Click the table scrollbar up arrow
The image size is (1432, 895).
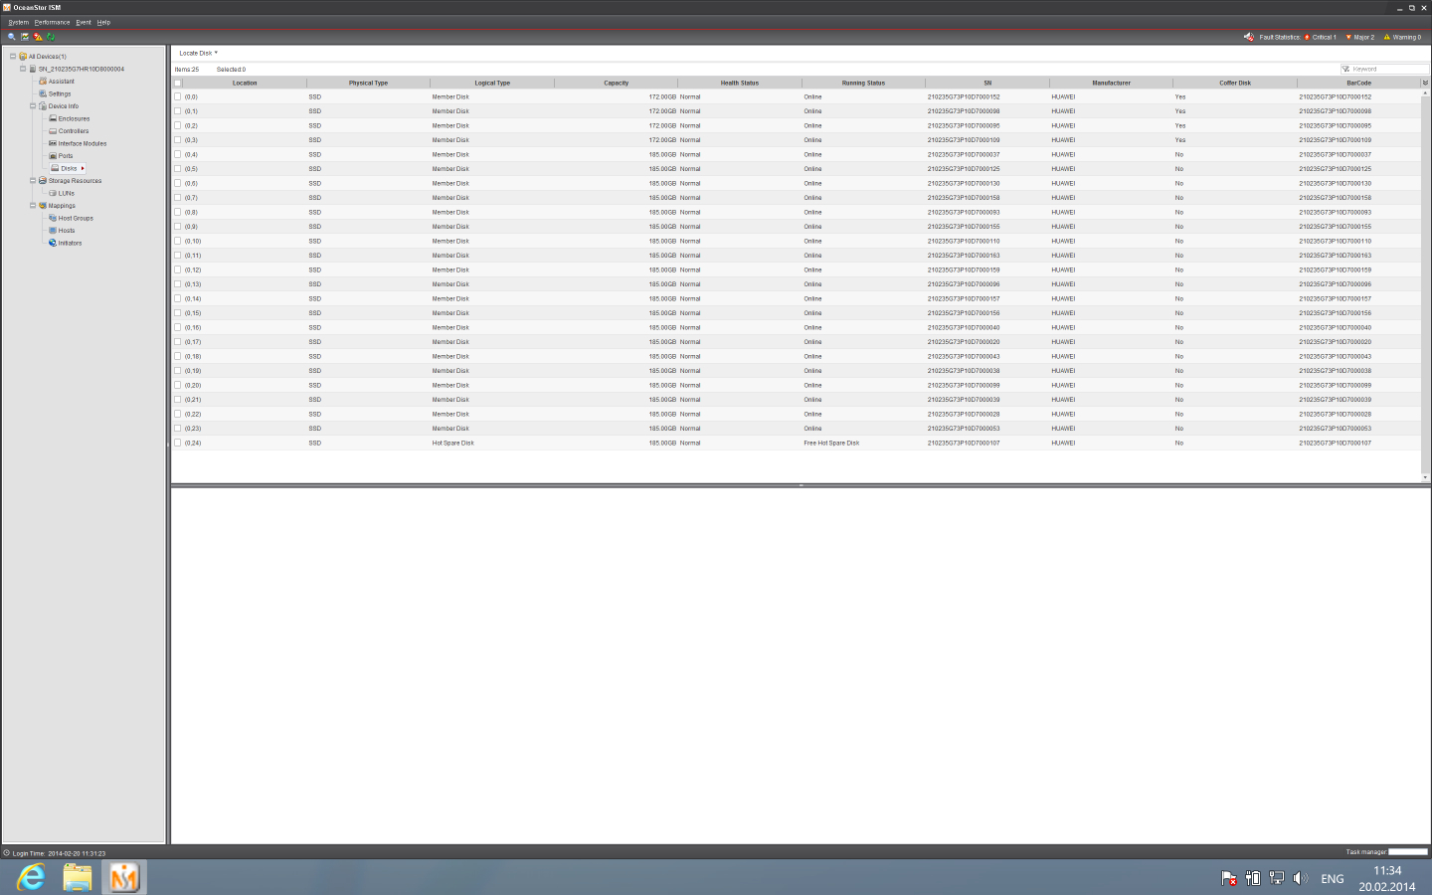(1425, 92)
